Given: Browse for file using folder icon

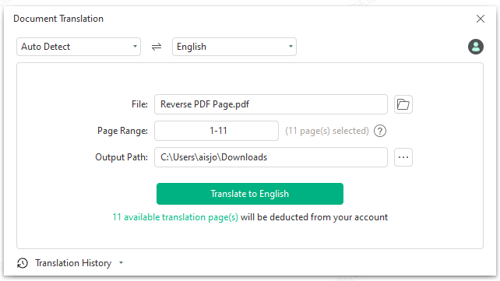Looking at the screenshot, I should click(x=403, y=104).
